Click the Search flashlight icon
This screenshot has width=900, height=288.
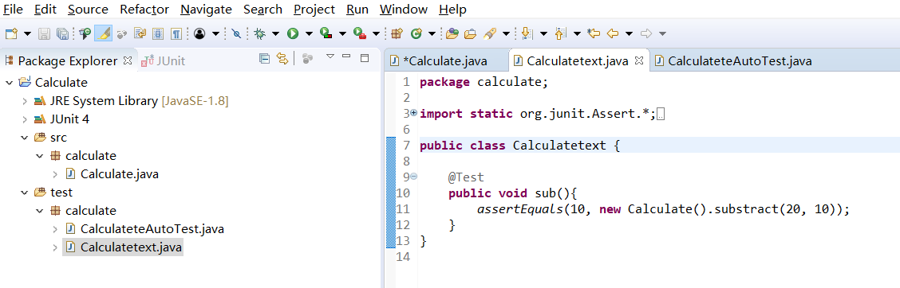click(x=490, y=33)
